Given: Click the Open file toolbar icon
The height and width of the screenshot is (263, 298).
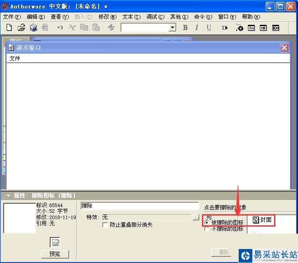Looking at the screenshot, I should pos(21,27).
